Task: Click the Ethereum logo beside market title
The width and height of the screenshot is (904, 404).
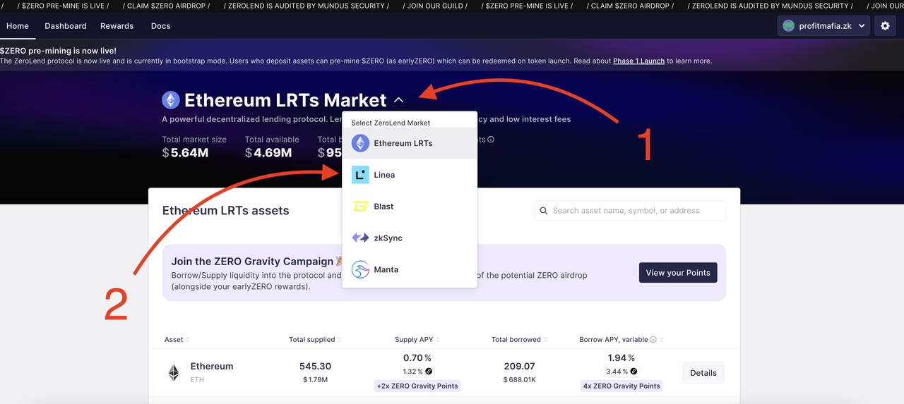Action: pyautogui.click(x=171, y=100)
